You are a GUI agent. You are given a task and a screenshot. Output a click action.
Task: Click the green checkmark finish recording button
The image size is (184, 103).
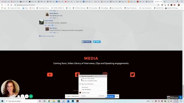pos(31,96)
